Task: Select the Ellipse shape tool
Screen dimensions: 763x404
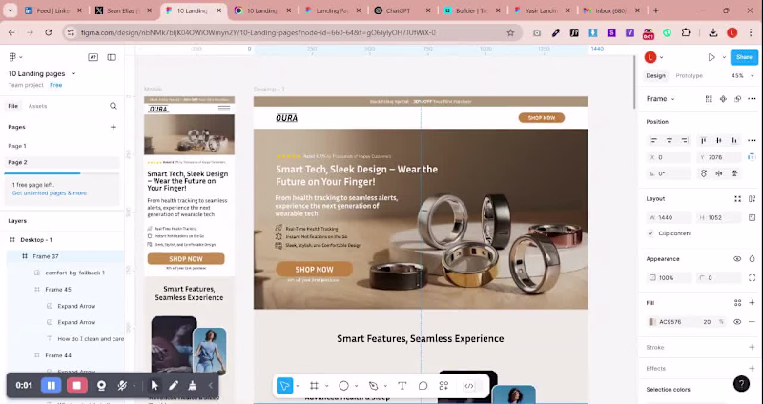Action: (343, 386)
